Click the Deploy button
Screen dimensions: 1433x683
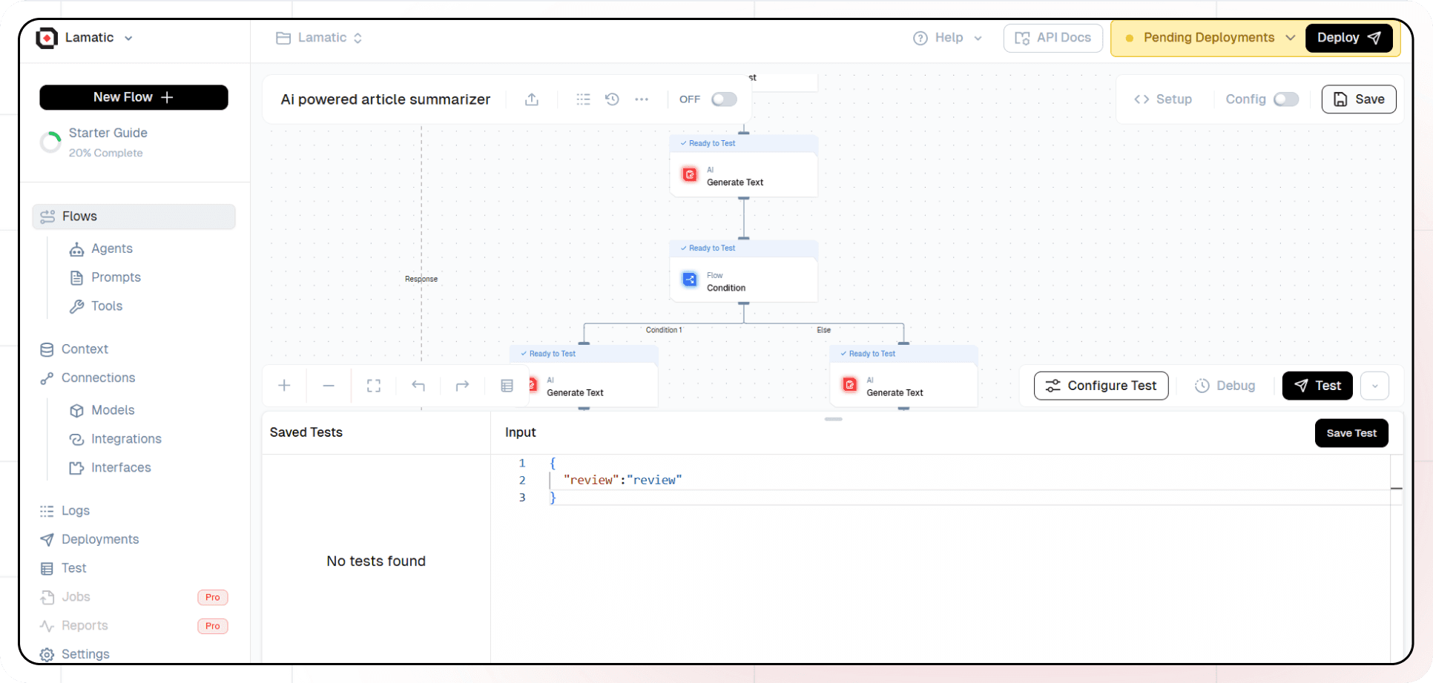tap(1348, 37)
